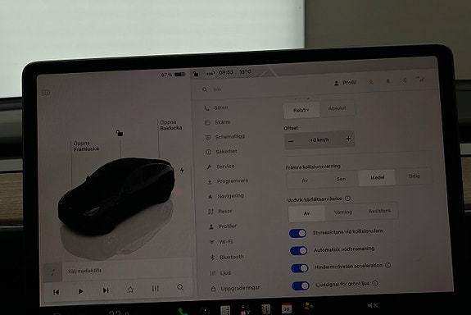Tap the 08:53 clock display
Viewport: 471px width, 315px height.
click(x=226, y=72)
